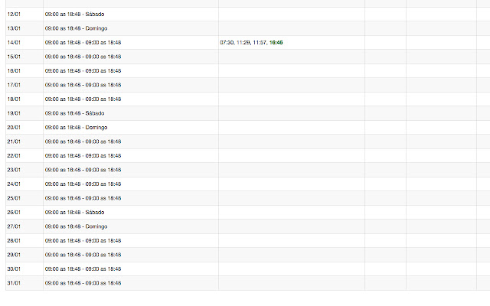Select the 30/01 date cell

pos(13,269)
